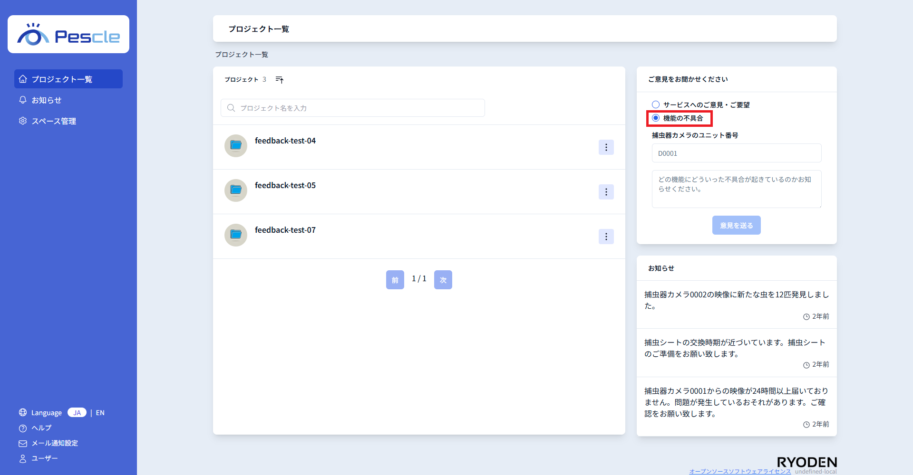The width and height of the screenshot is (913, 475).
Task: Select the 機能の不具合 radio option
Action: coord(656,118)
